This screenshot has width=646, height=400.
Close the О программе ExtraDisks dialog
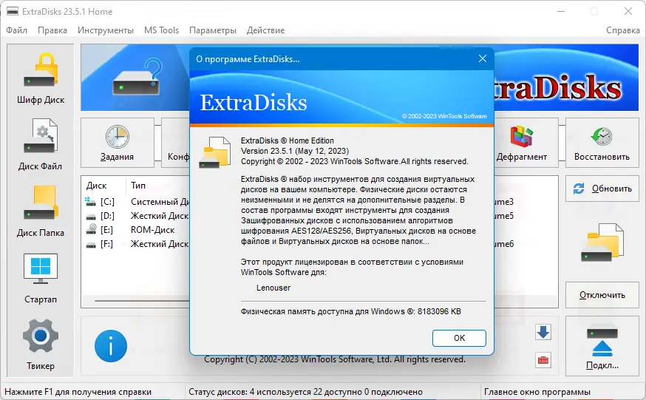pos(483,59)
